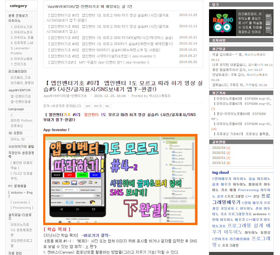The image size is (280, 255).
Task: Open '파이썬 Python' subcategory
Action: click(x=21, y=120)
